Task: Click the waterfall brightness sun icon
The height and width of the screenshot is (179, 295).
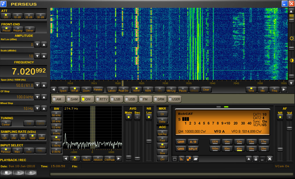Action: pyautogui.click(x=292, y=38)
